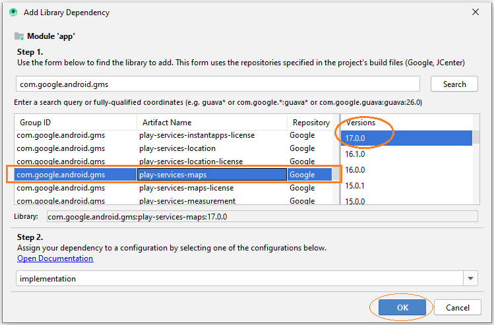The width and height of the screenshot is (494, 325).
Task: Select the play-services-maps artifact row
Action: pos(173,175)
